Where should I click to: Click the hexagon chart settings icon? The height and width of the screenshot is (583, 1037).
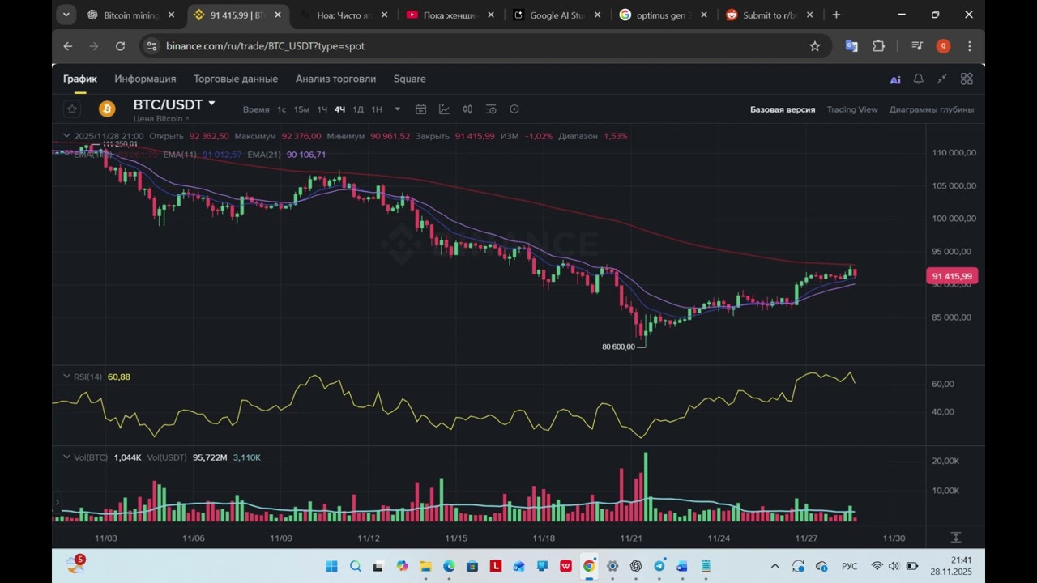click(514, 109)
